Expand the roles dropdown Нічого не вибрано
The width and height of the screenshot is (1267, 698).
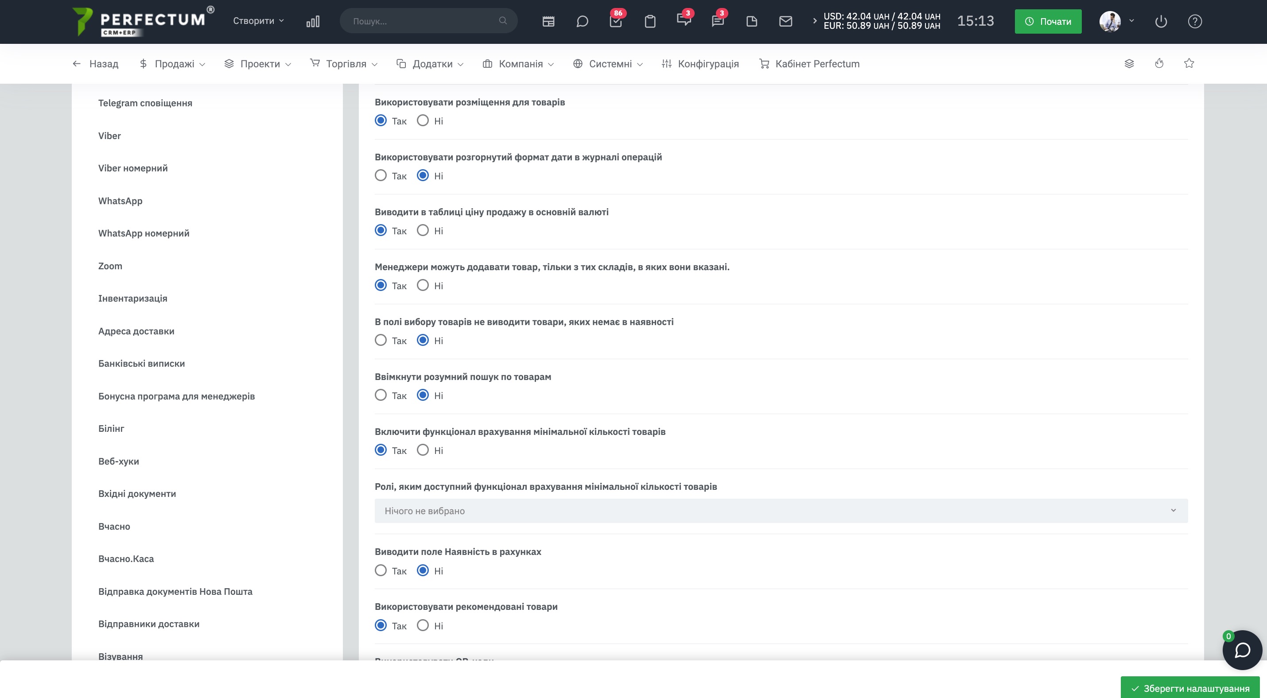coord(781,511)
